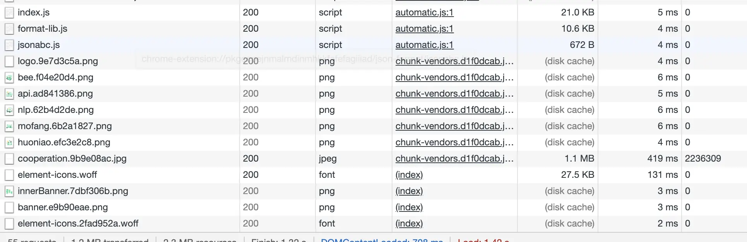The width and height of the screenshot is (747, 242).
Task: Click the file icon beside index.js
Action: coord(9,13)
